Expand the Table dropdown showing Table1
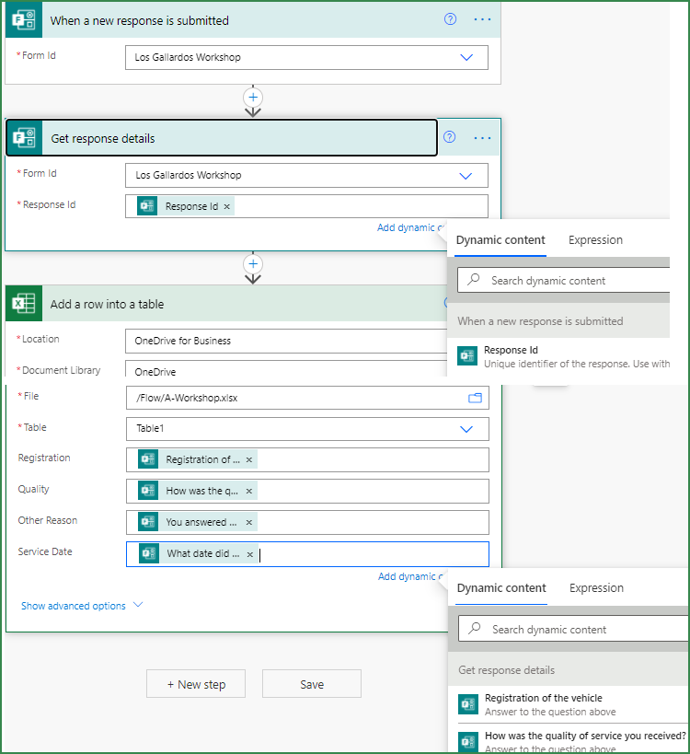The image size is (690, 754). coord(466,429)
